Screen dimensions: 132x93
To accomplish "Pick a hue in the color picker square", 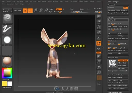I will coord(7,73).
